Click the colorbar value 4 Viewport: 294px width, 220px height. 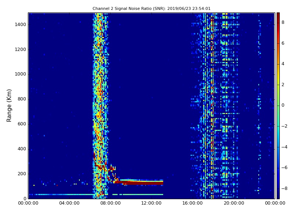click(x=283, y=64)
